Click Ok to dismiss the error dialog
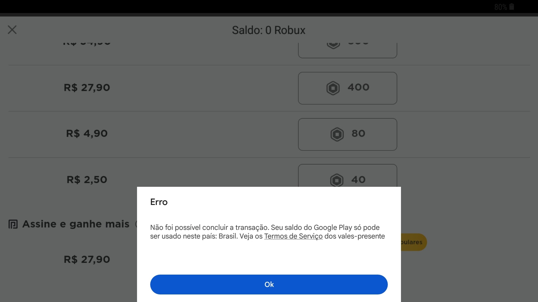 (x=269, y=284)
